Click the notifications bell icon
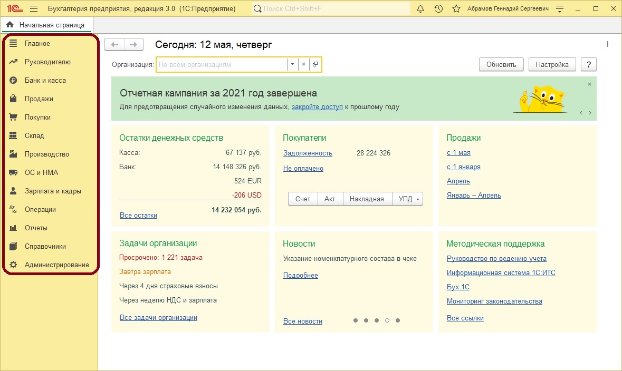Screen dimensions: 622x371 (x=420, y=9)
